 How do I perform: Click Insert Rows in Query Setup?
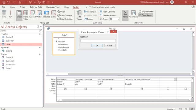[90, 12]
